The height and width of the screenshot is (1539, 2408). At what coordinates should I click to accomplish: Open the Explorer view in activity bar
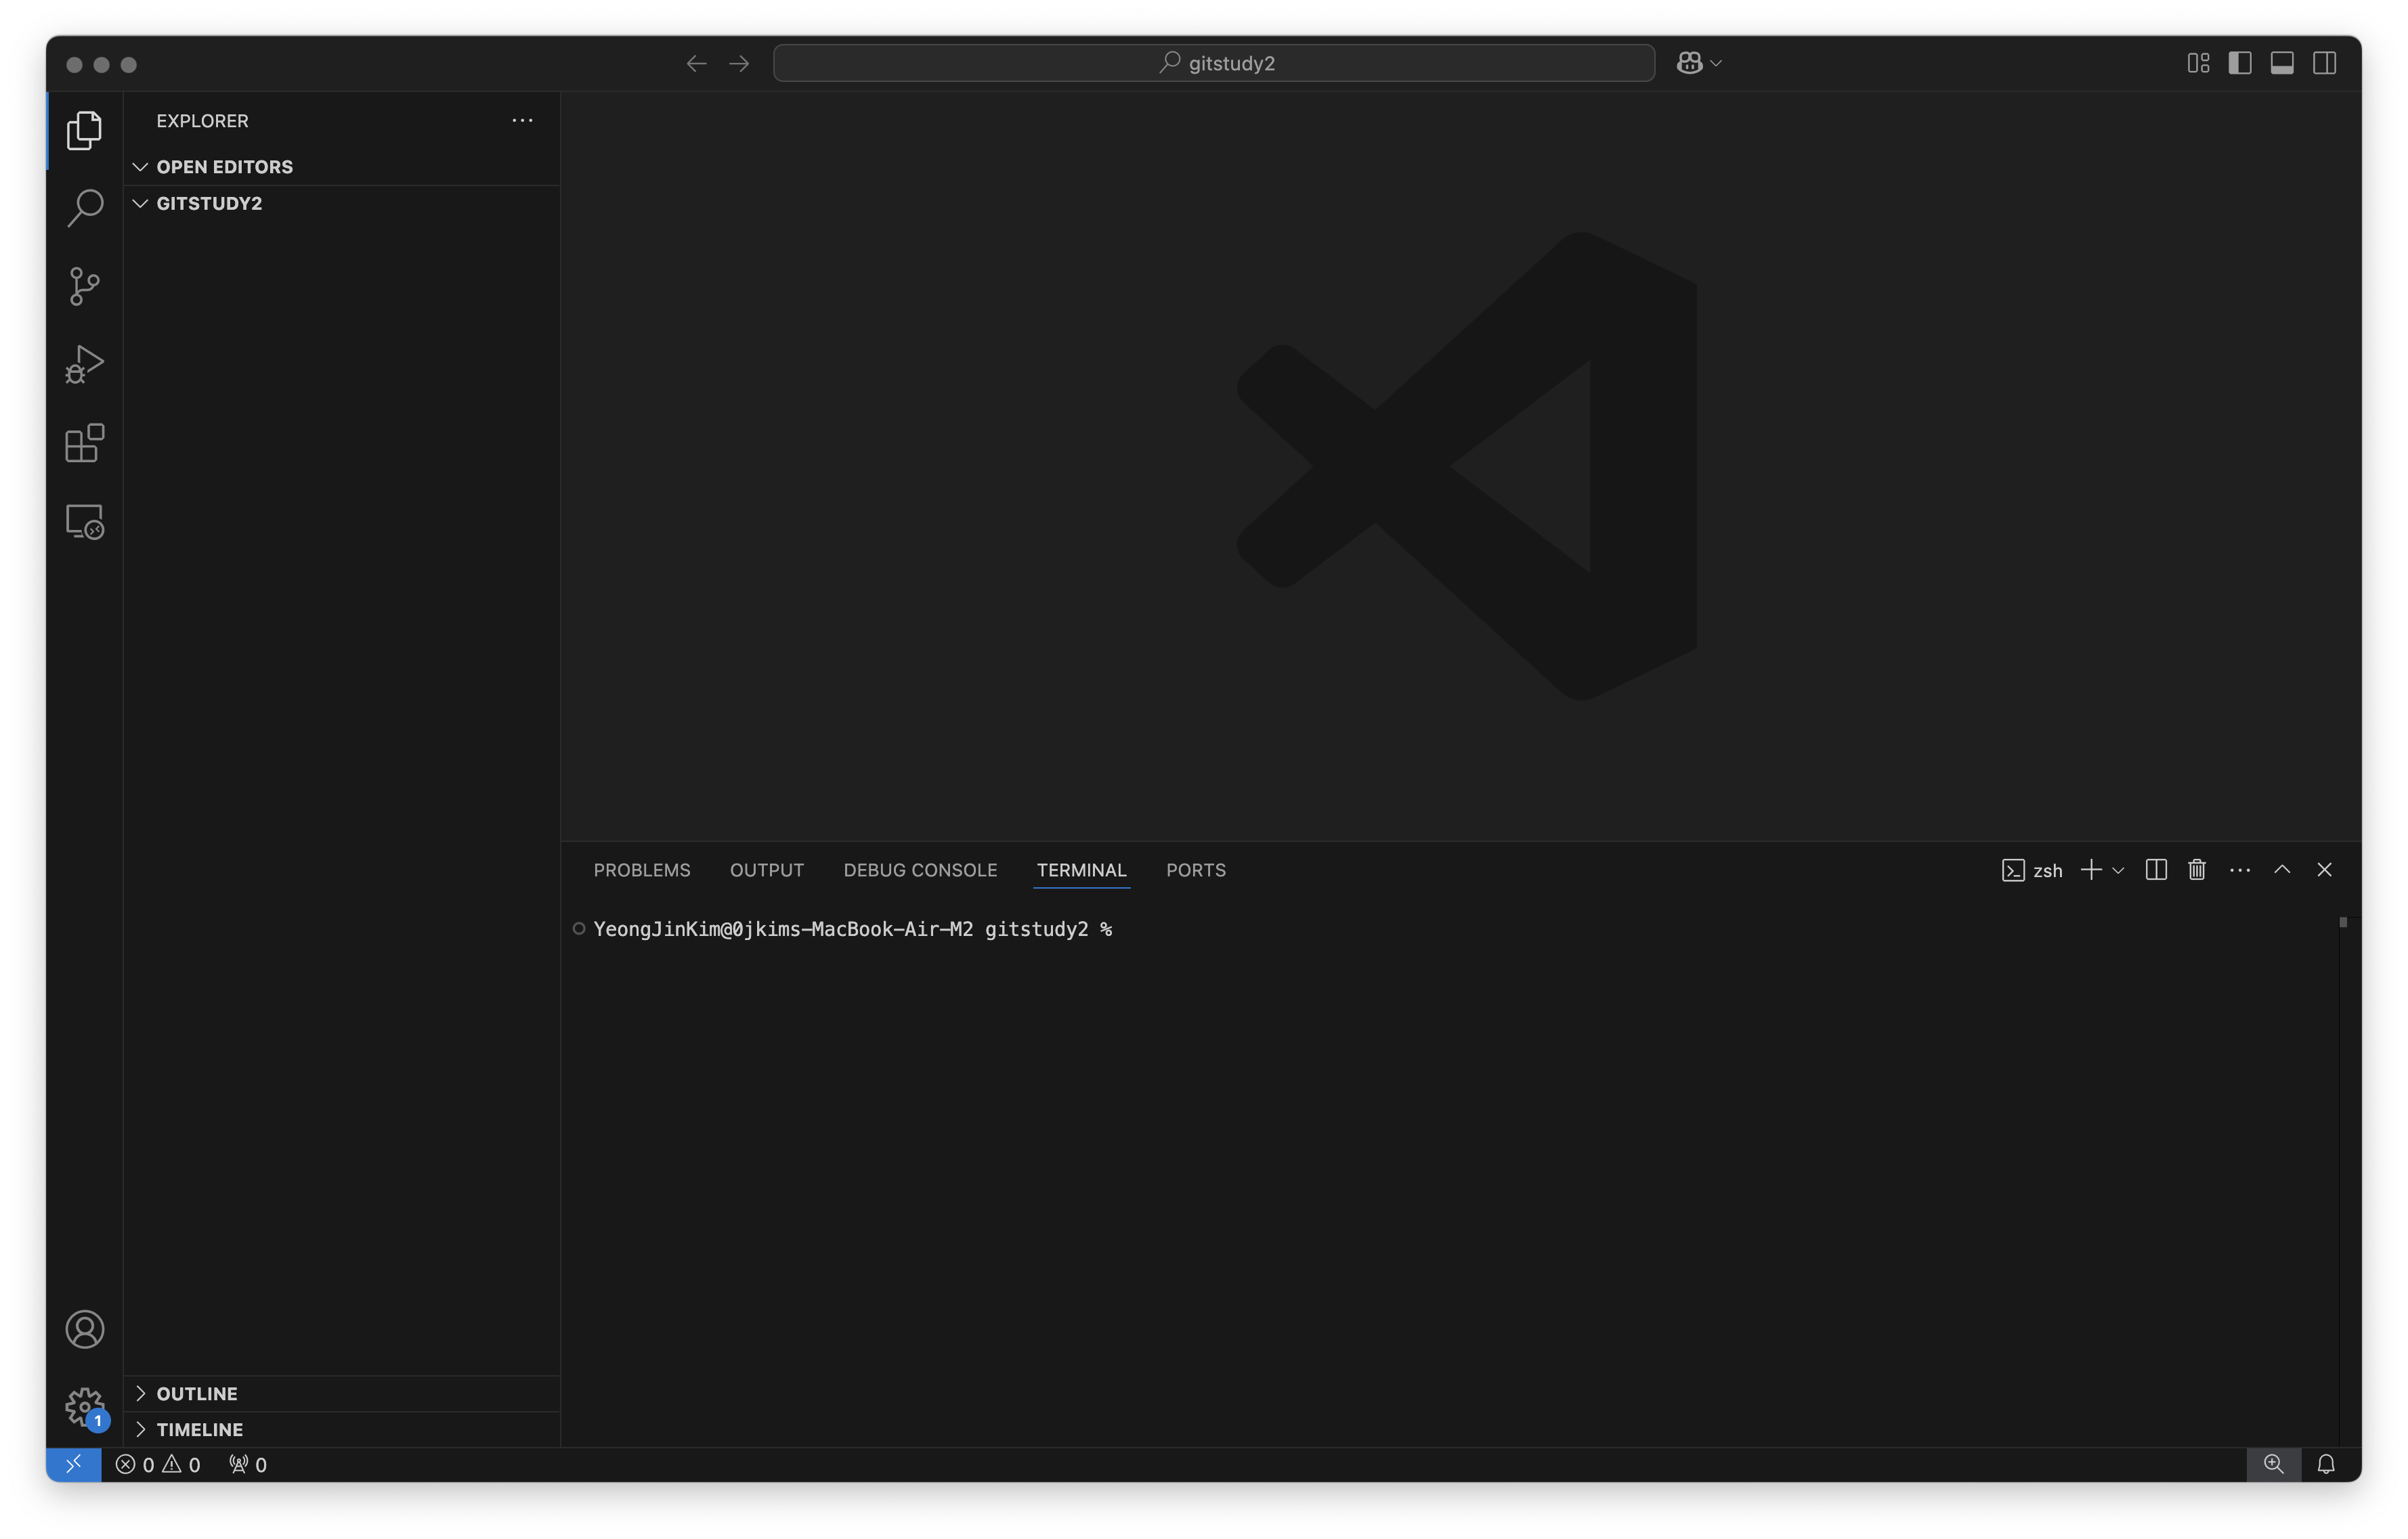tap(85, 130)
